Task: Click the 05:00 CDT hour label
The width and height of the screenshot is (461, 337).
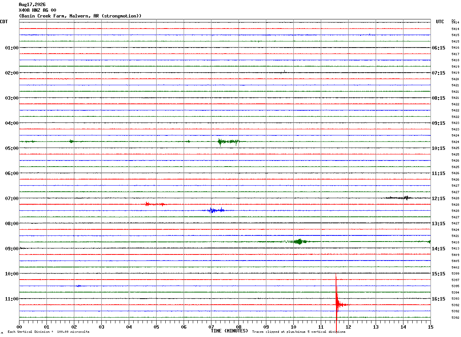Action: (x=11, y=148)
